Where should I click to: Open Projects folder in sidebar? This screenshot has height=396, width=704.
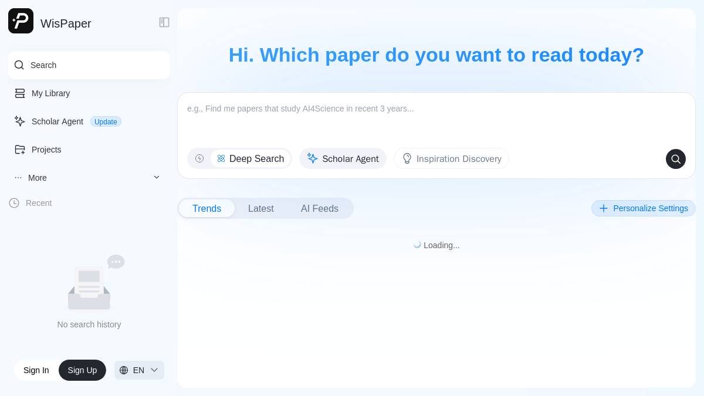[x=89, y=150]
